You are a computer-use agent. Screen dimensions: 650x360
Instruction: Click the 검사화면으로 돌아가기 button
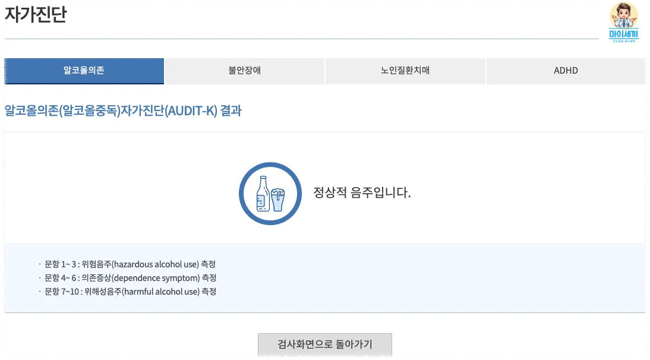pos(324,343)
